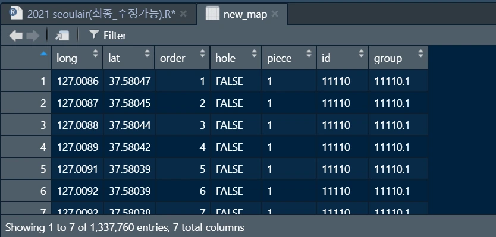Screen dimensions: 496x237
Task: Click the group column header label
Action: 388,59
